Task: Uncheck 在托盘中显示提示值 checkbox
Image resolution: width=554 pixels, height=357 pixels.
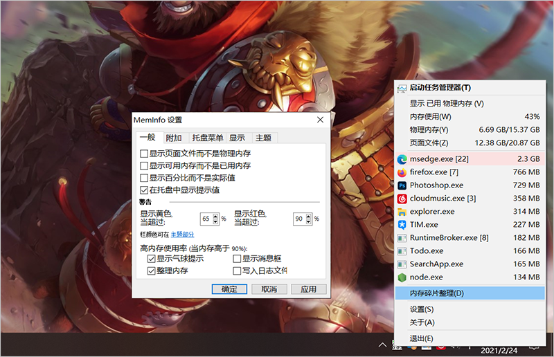Action: pos(144,190)
